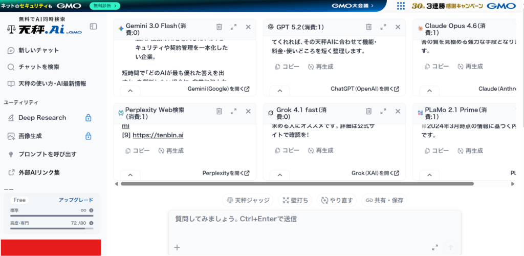The image size is (524, 256).
Task: Delete the Gemini 3.0 Flash panel
Action: (x=219, y=27)
